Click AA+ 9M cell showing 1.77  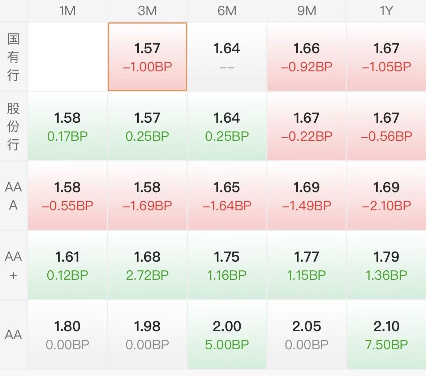pyautogui.click(x=307, y=265)
